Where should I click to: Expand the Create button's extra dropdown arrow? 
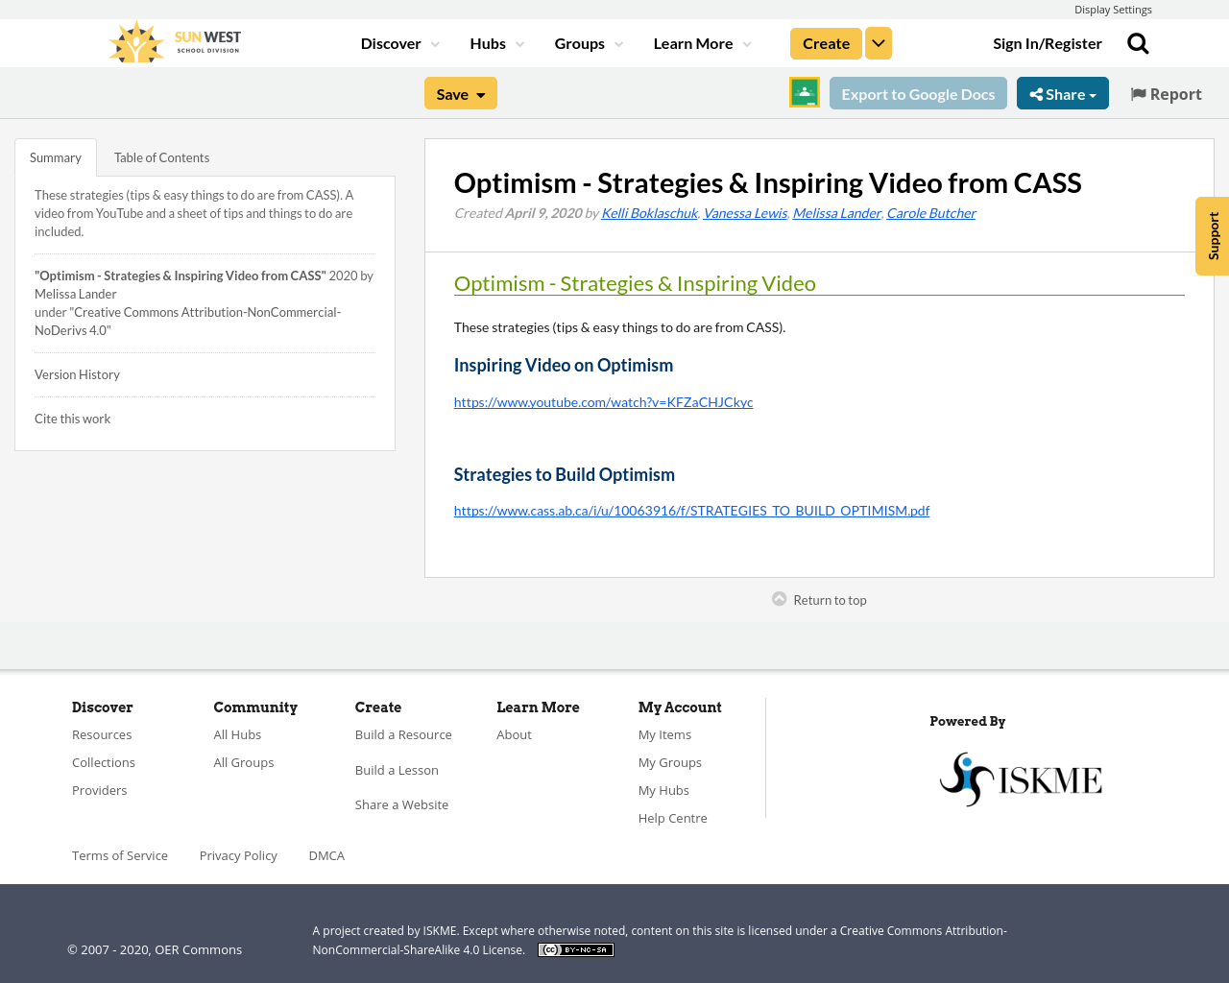[878, 41]
